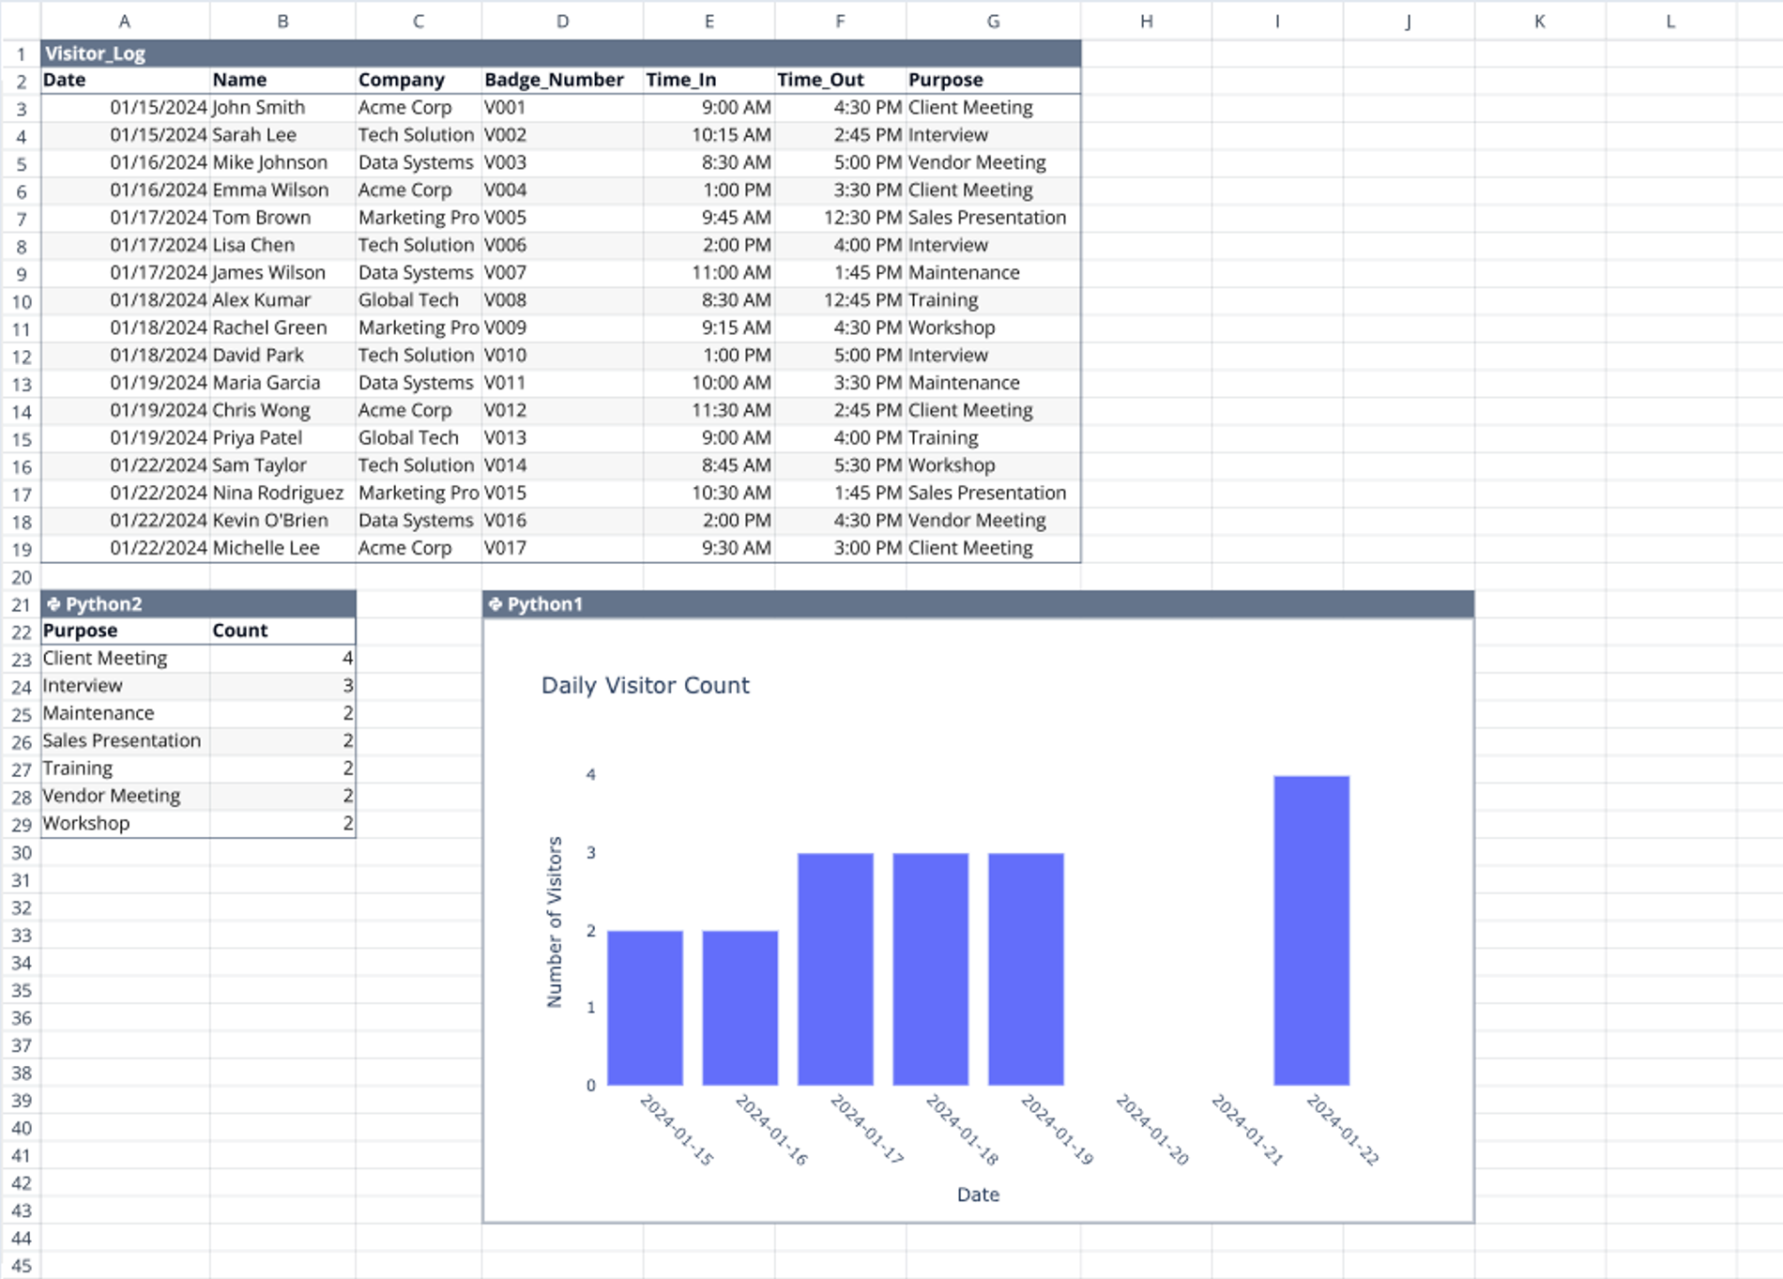Screen dimensions: 1783x1279
Task: Select the Global Tech cell for V013
Action: coord(419,438)
